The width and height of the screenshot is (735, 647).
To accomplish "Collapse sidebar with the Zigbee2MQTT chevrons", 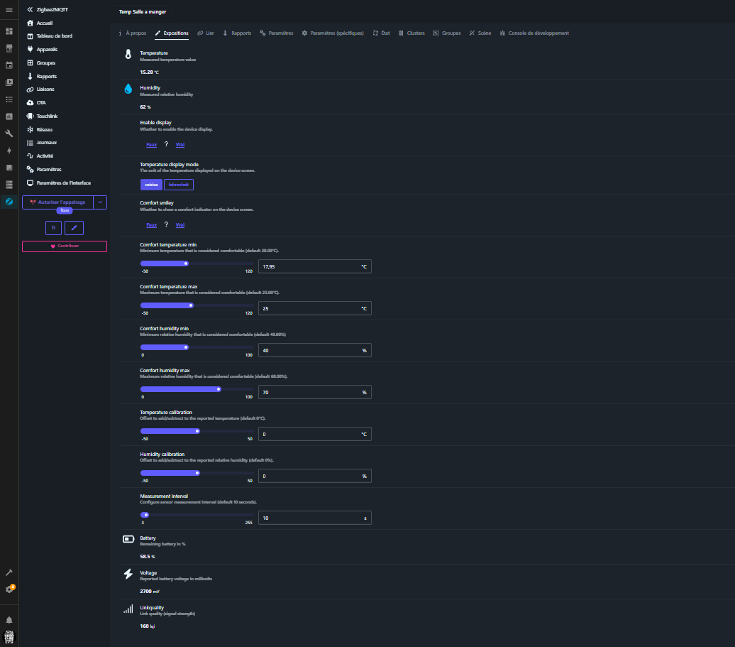I will (30, 9).
